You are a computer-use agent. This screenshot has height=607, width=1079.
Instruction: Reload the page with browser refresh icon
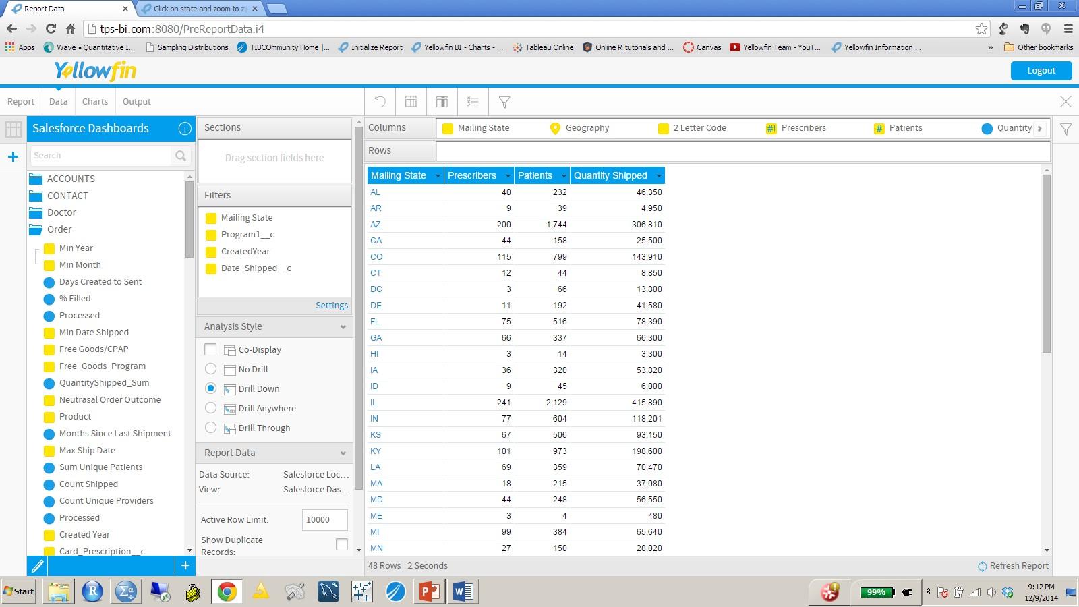tap(51, 28)
